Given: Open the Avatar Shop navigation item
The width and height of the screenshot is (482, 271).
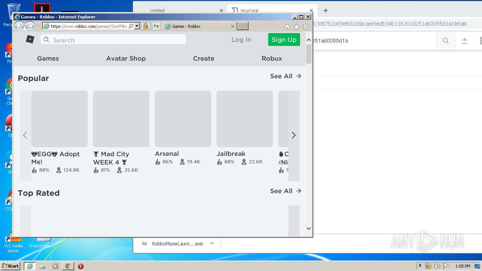Looking at the screenshot, I should 126,58.
